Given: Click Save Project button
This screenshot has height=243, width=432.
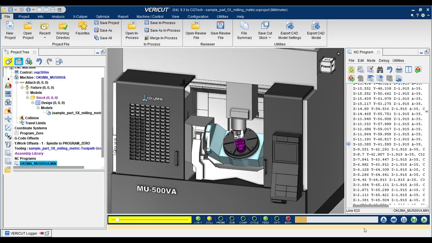Looking at the screenshot, I should pos(106,23).
